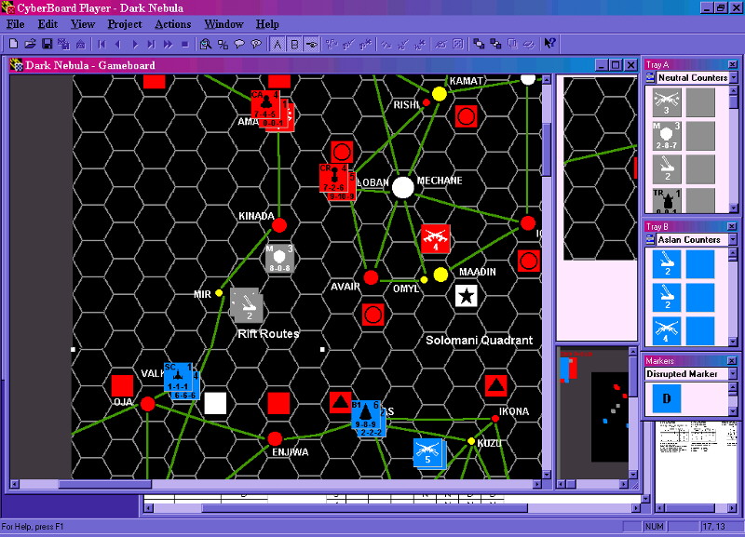Click the '17, 13' coordinates in status bar
The width and height of the screenshot is (745, 537).
coord(714,527)
